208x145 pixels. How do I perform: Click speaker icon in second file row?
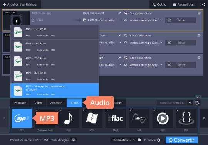(x=126, y=43)
